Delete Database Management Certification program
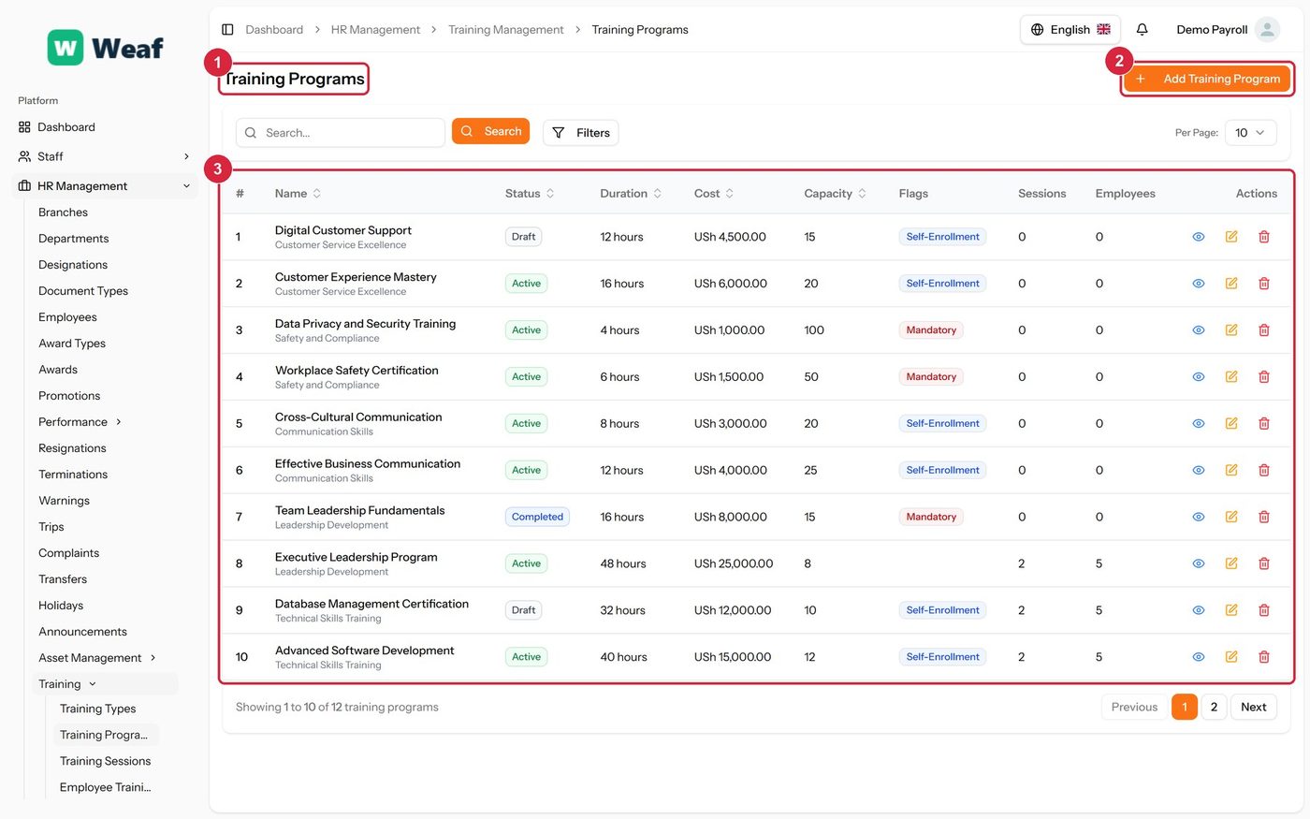The width and height of the screenshot is (1310, 819). [1264, 610]
